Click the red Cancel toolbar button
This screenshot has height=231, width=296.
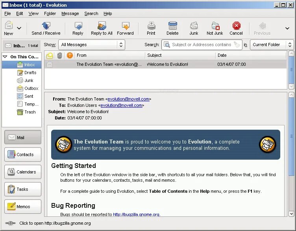[x=236, y=28]
